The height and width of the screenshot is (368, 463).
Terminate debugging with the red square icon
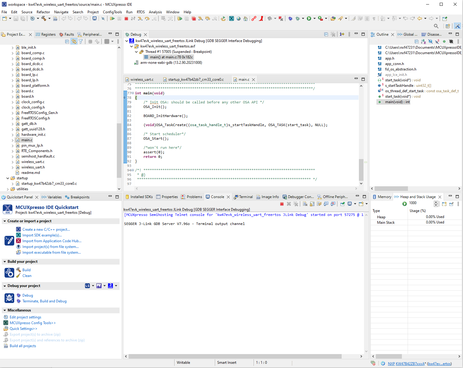pos(126,18)
